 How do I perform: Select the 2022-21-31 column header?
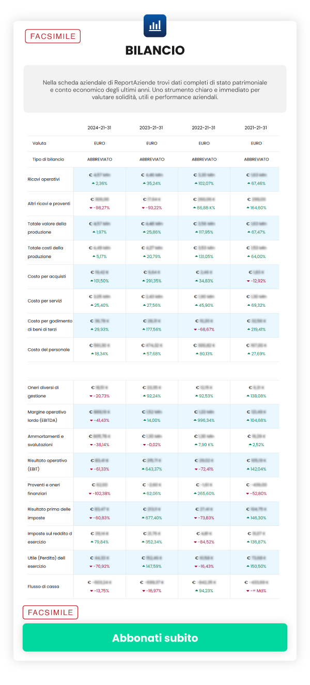point(204,127)
